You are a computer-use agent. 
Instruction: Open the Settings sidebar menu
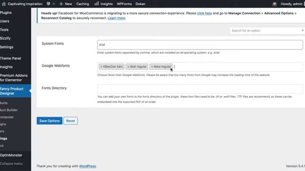[x=7, y=47]
